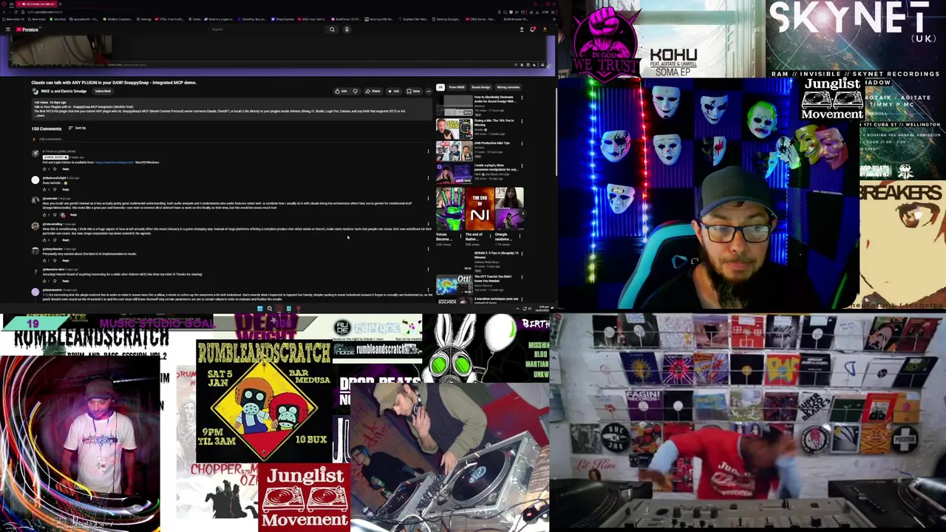Open 'The END of NI' shorts thumbnail
The image size is (946, 532).
pyautogui.click(x=480, y=209)
